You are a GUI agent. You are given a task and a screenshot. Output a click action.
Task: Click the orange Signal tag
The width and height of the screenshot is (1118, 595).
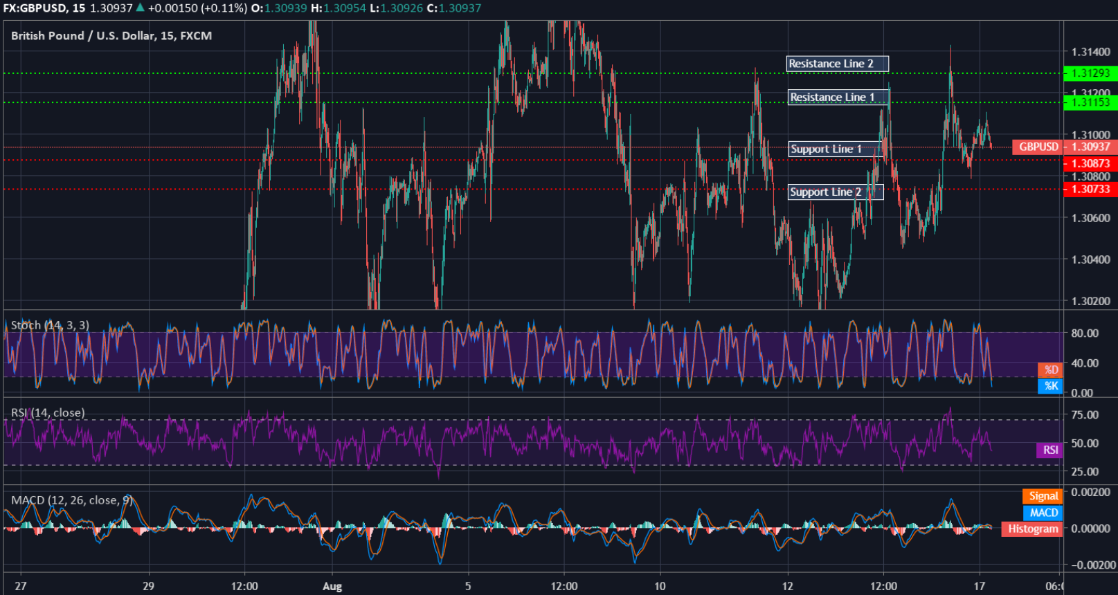1043,496
